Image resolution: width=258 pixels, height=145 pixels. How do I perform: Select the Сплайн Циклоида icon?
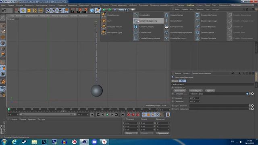coord(197,21)
